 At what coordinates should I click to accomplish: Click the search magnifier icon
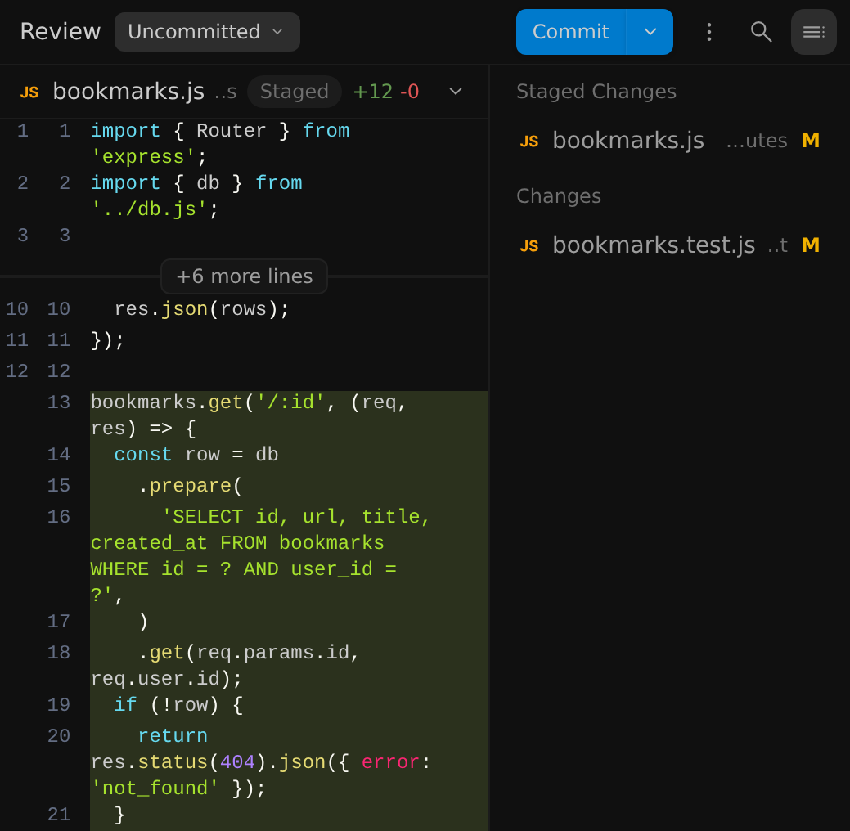761,32
